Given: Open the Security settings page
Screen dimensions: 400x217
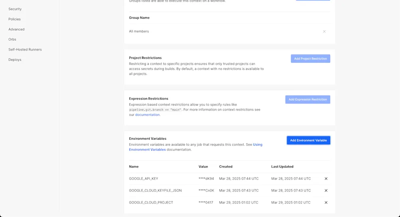Looking at the screenshot, I should (15, 9).
